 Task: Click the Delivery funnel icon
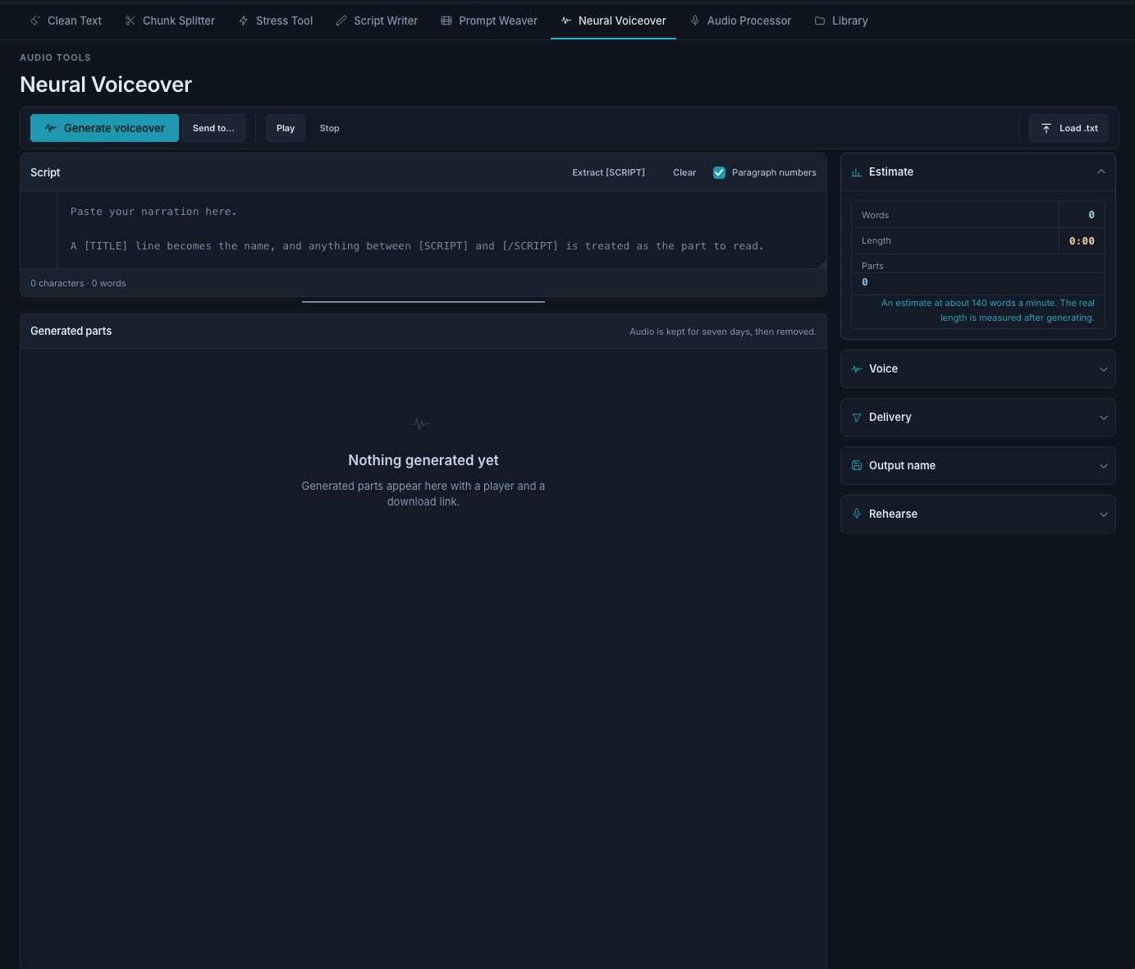[857, 418]
